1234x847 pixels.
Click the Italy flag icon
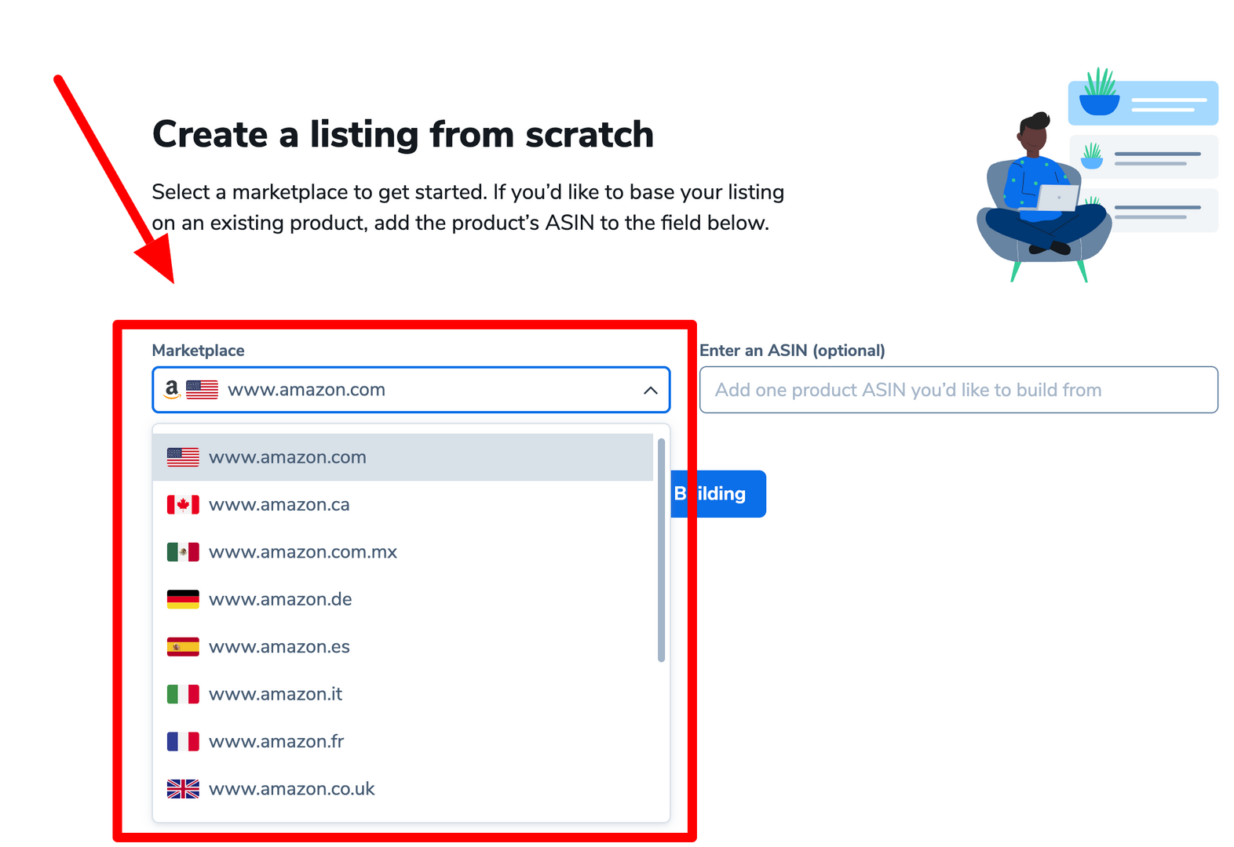click(x=183, y=694)
